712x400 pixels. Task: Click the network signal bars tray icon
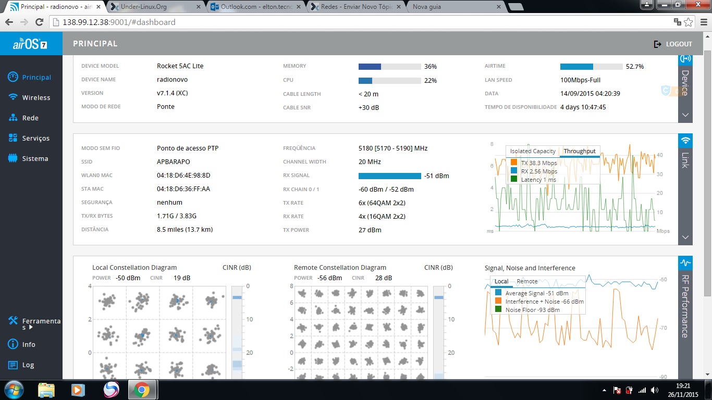(x=642, y=390)
